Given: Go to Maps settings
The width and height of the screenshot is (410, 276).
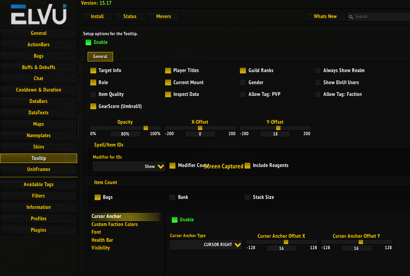Looking at the screenshot, I should [39, 124].
